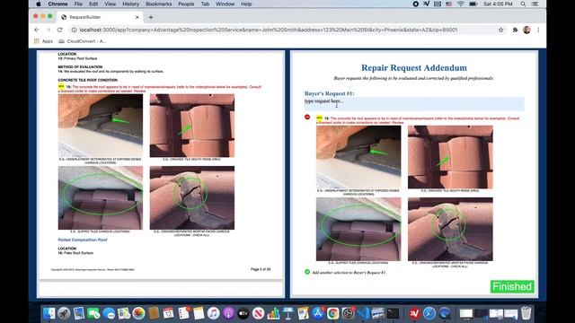
Task: Click the battery status icon
Action: [473, 4]
